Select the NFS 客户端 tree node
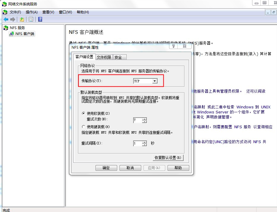Image resolution: width=277 pixels, height=212 pixels. tap(22, 34)
